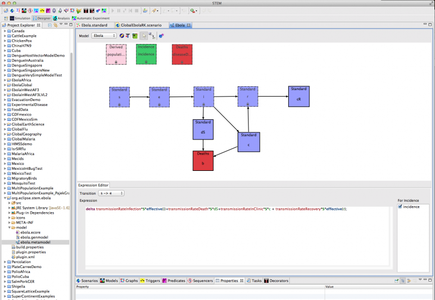Click the import icon next to stop button
This screenshot has width=435, height=300.
tap(145, 11)
